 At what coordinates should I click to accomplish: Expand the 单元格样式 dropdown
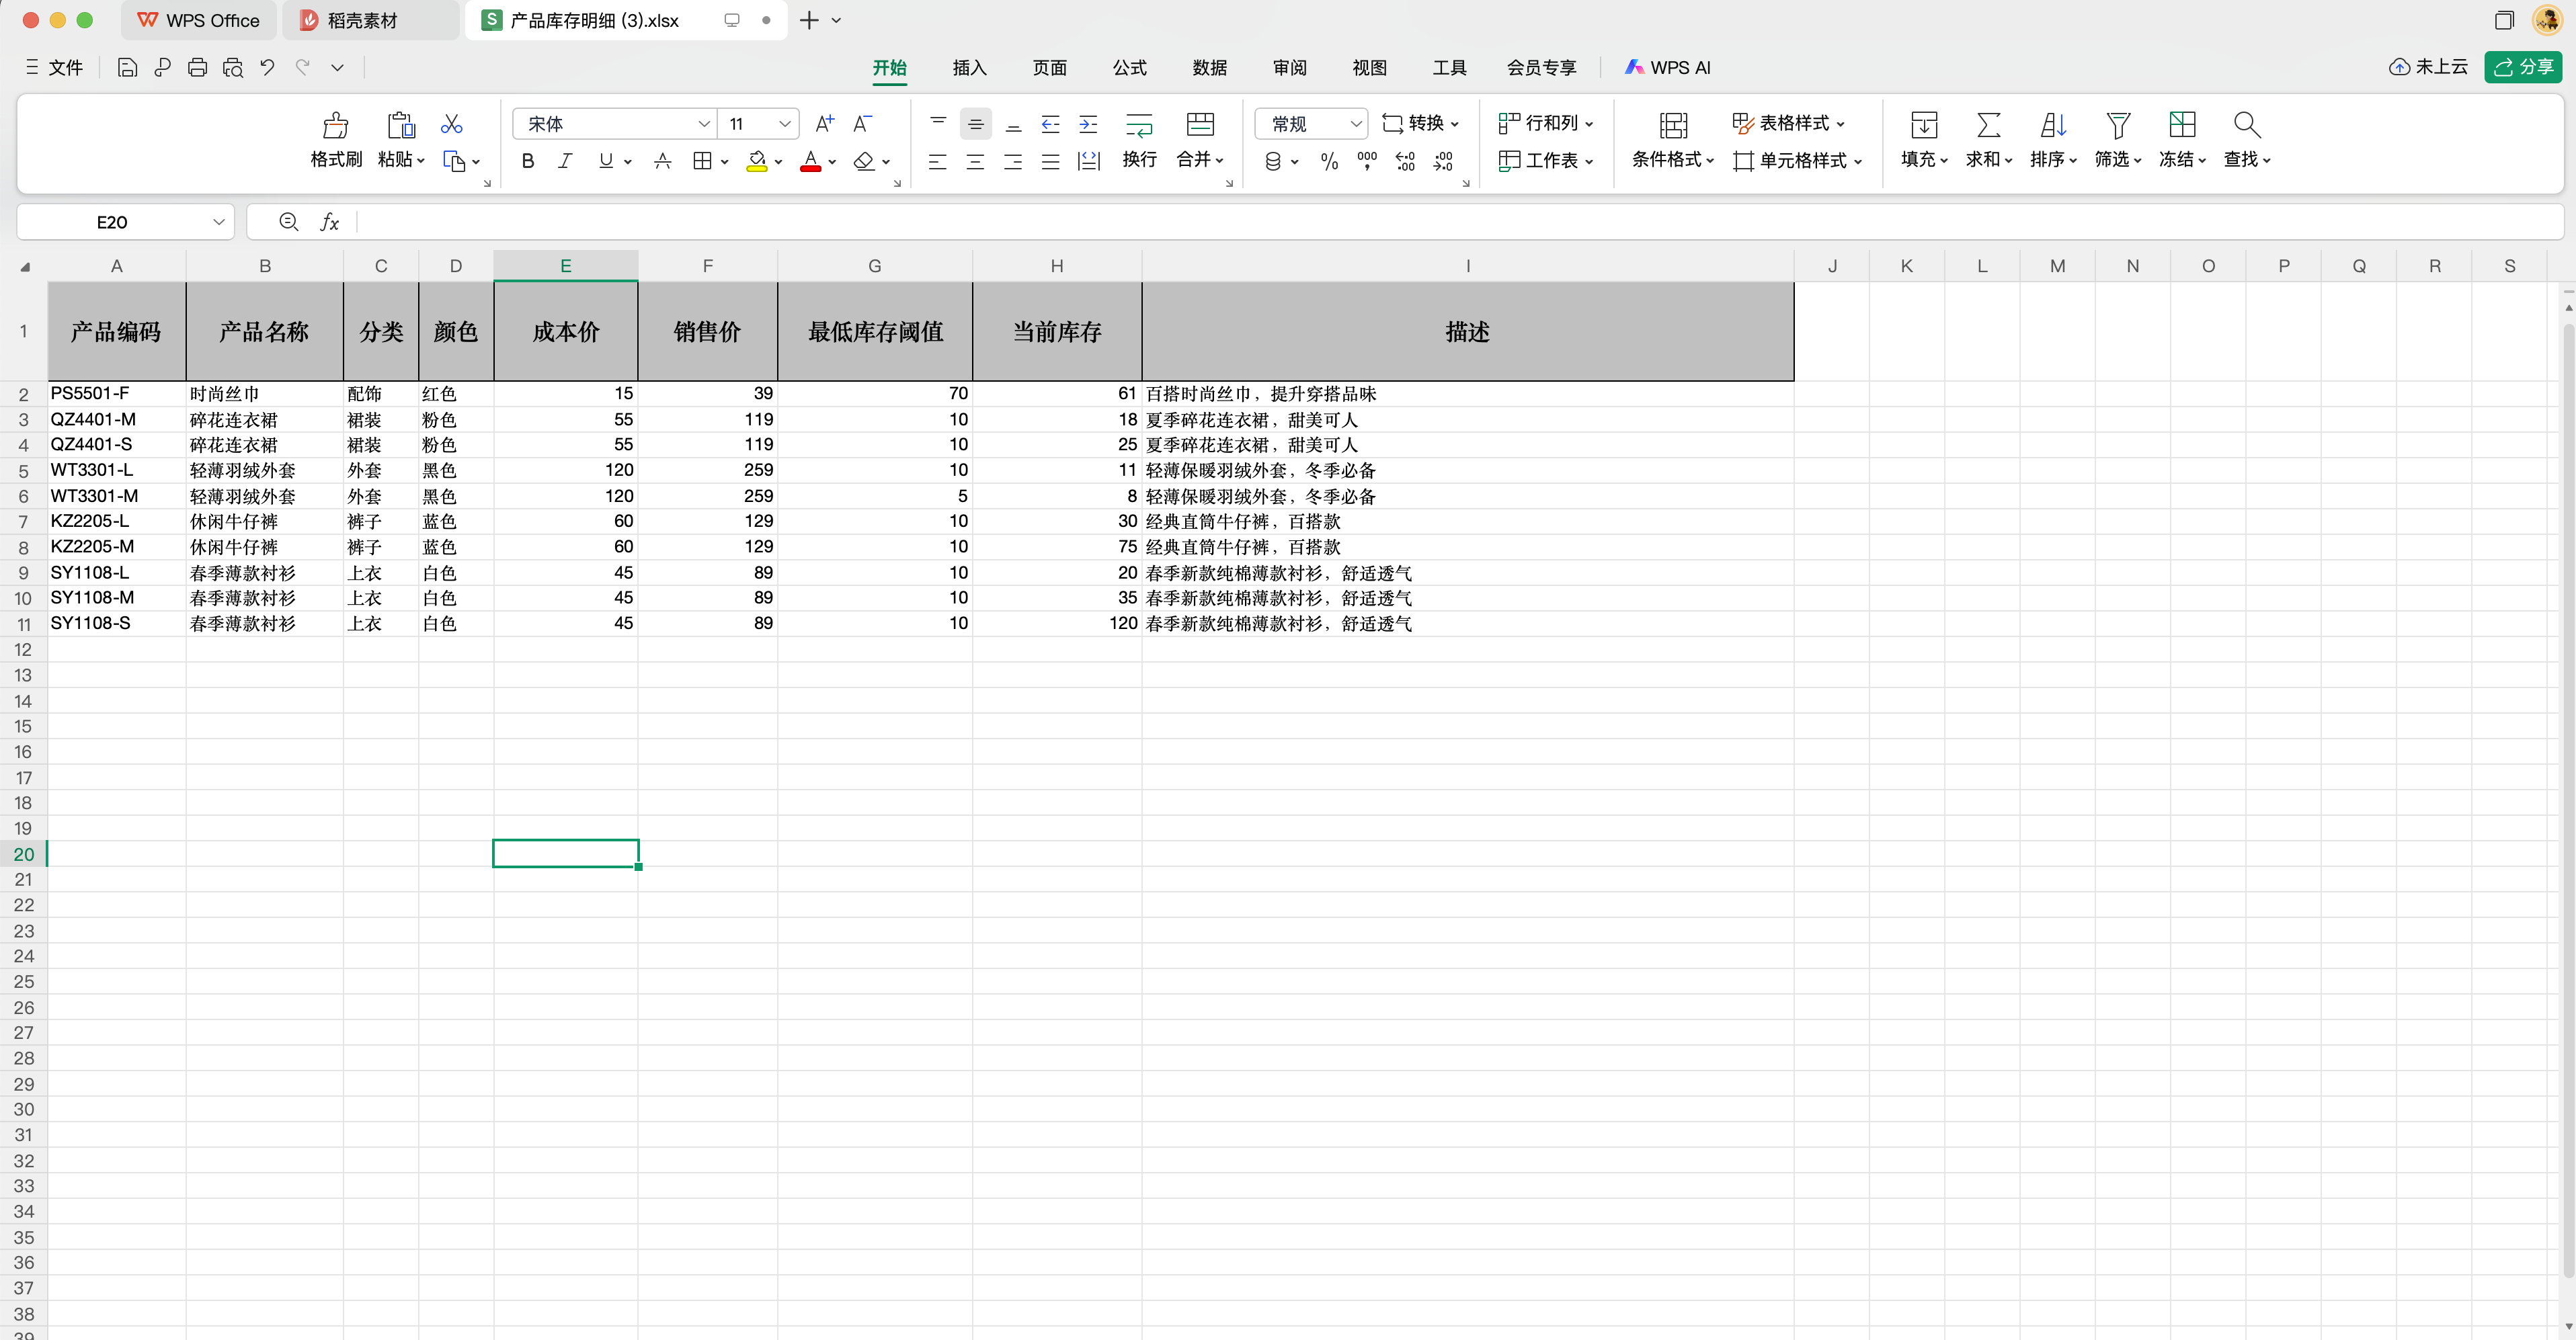point(1858,161)
